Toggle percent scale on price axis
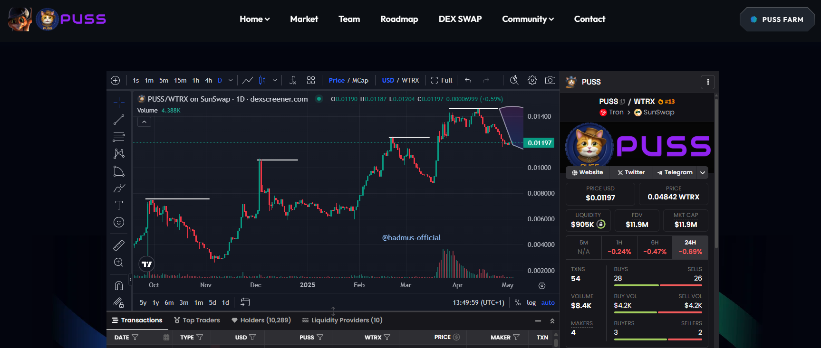The height and width of the screenshot is (348, 821). point(518,302)
